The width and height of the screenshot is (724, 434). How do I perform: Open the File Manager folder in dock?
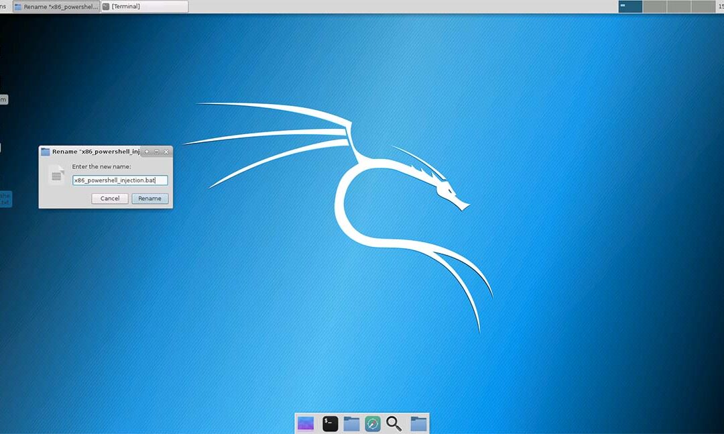[351, 423]
